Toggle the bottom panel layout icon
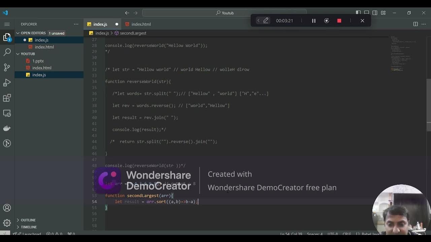Image resolution: width=431 pixels, height=242 pixels. pyautogui.click(x=367, y=13)
